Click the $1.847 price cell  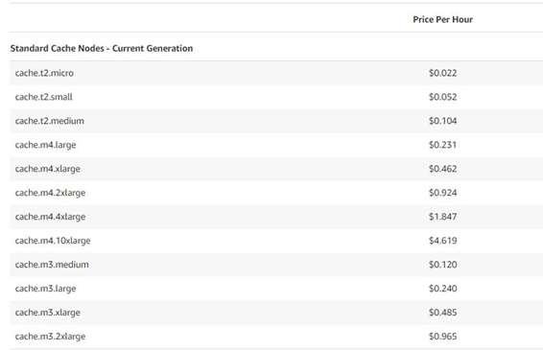coord(442,217)
